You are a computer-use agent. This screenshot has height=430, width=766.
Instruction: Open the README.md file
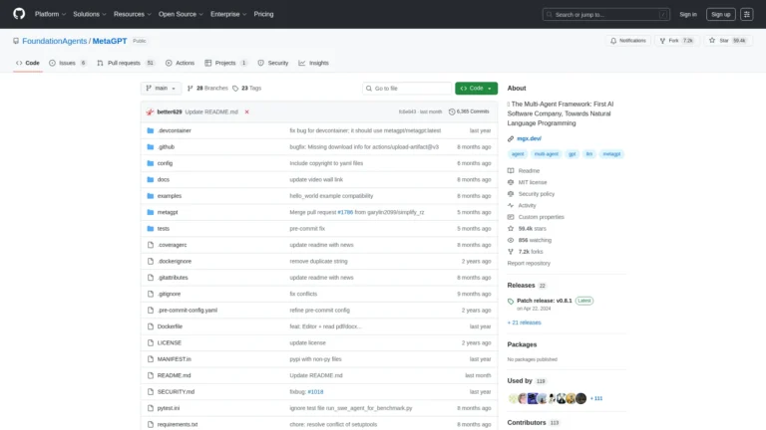174,375
